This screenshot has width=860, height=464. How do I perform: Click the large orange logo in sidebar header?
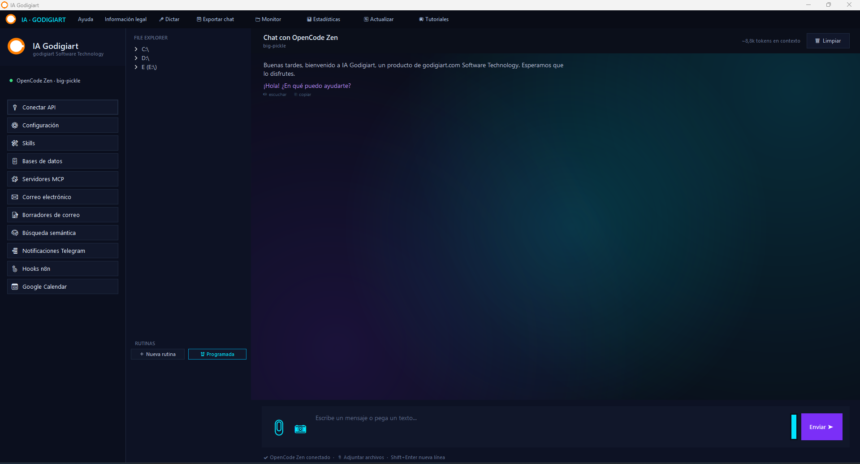(17, 46)
